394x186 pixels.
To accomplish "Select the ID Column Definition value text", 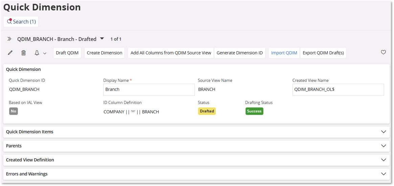I will [x=131, y=112].
